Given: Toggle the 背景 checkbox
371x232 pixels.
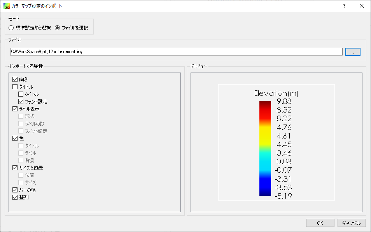Looking at the screenshot, I should [x=21, y=160].
